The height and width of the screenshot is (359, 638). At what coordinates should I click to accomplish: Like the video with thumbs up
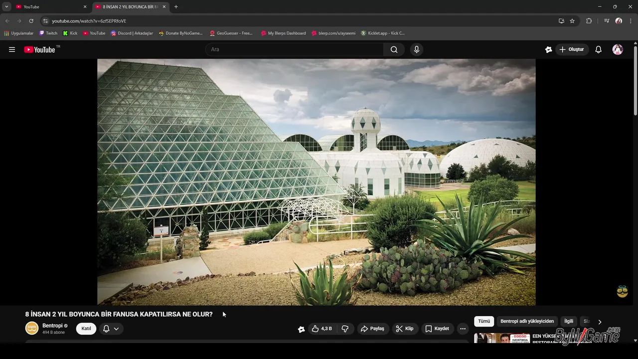pos(321,329)
